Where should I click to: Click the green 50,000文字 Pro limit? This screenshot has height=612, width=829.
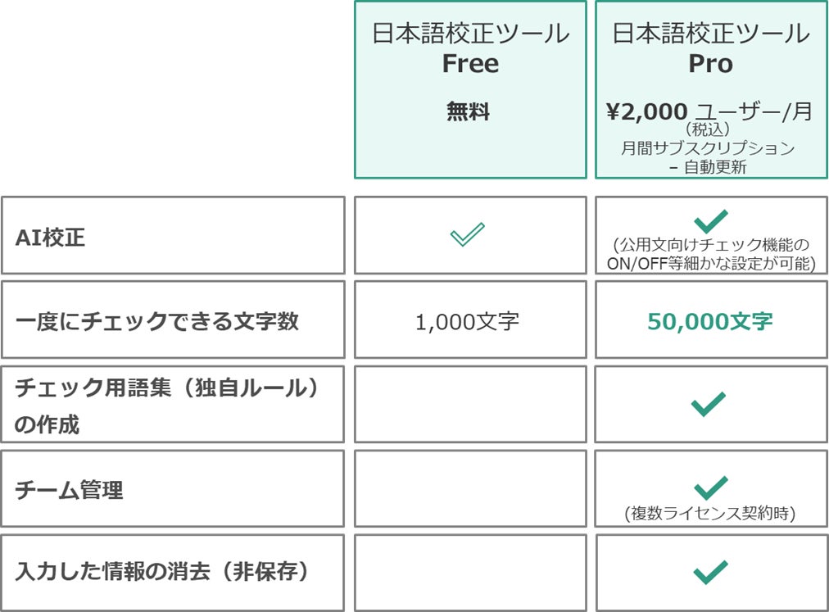click(x=710, y=322)
